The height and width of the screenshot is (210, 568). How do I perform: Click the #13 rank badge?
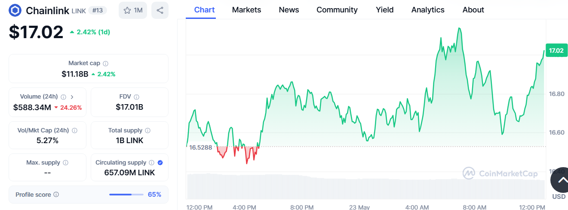[97, 10]
